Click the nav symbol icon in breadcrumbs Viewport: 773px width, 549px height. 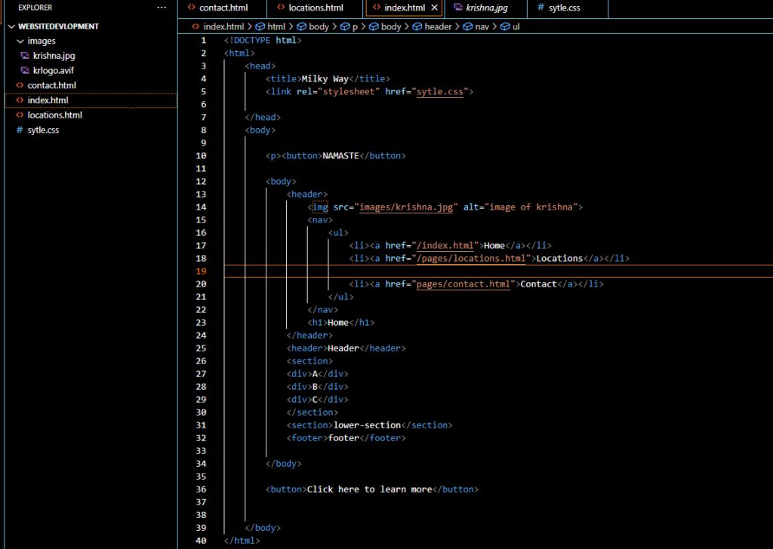467,26
